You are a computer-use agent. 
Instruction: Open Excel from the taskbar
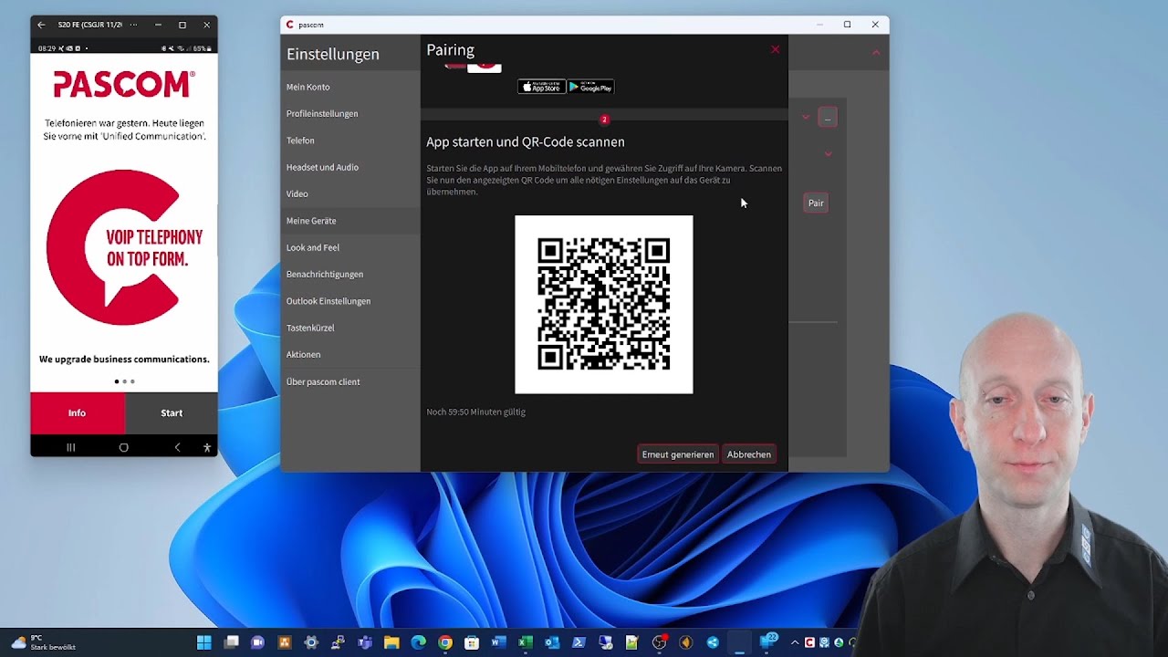click(x=525, y=642)
